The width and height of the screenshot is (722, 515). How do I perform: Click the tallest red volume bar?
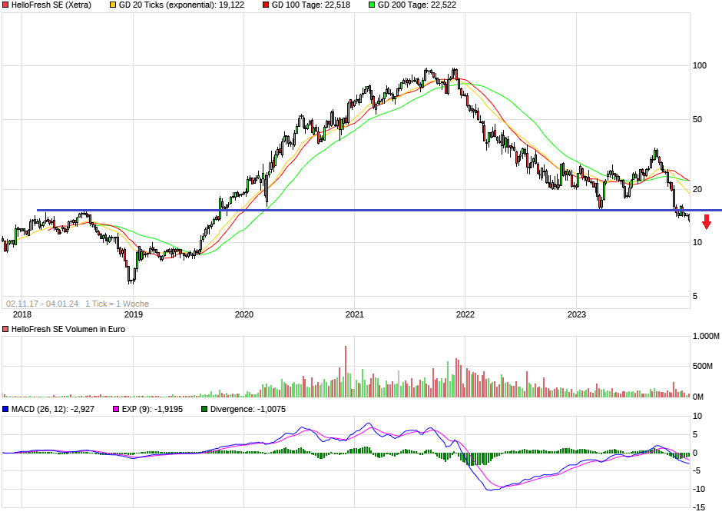(x=346, y=371)
